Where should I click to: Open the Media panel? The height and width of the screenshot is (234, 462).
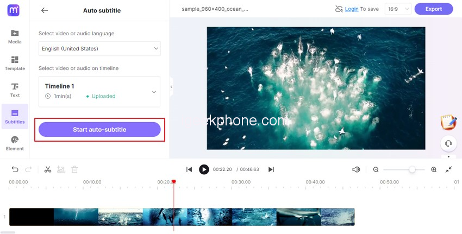click(15, 36)
